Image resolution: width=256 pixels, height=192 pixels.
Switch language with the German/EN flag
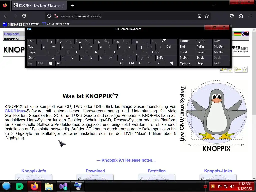pyautogui.click(x=241, y=34)
